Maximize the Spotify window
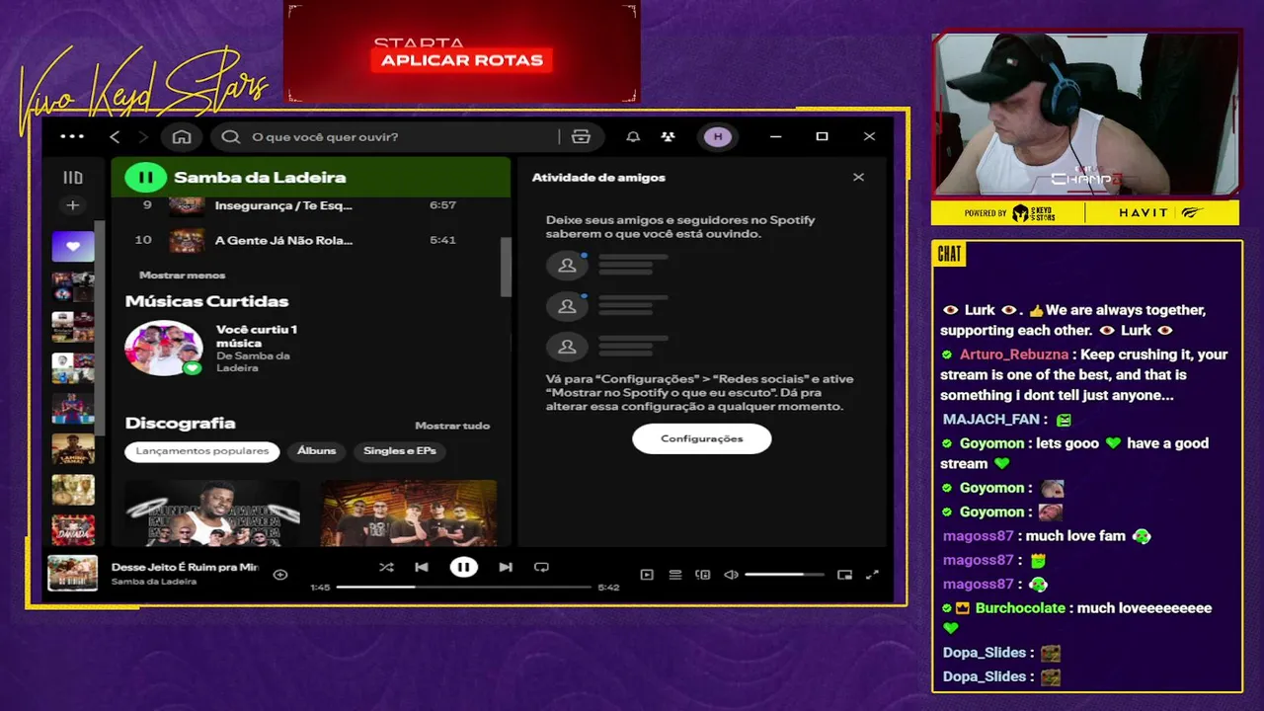Screen dimensions: 1264x711 coord(822,136)
